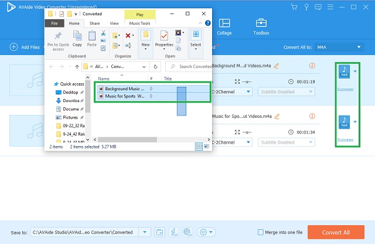Image resolution: width=375 pixels, height=244 pixels.
Task: Expand format arrow next to second M4A icon
Action: [355, 122]
